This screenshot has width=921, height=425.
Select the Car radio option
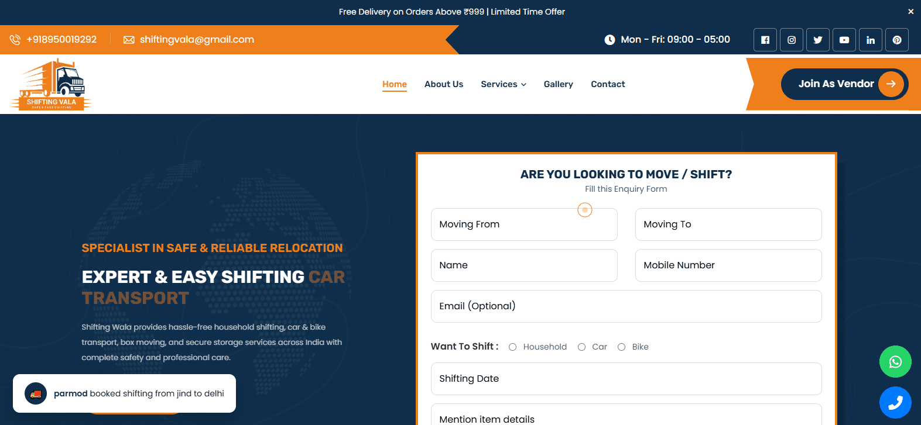click(581, 347)
